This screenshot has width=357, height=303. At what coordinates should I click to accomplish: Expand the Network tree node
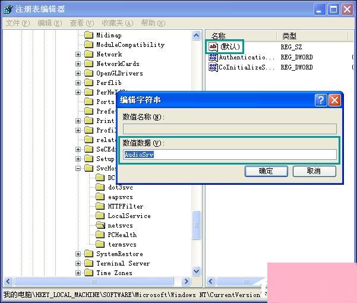[x=78, y=55]
